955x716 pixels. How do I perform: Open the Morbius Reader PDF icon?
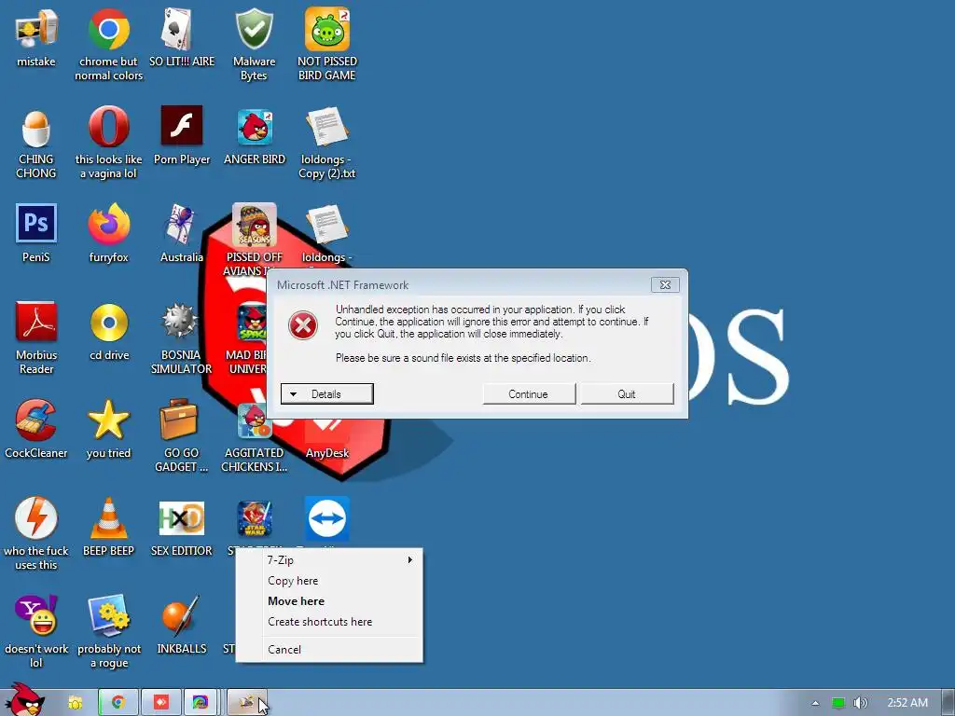tap(36, 322)
